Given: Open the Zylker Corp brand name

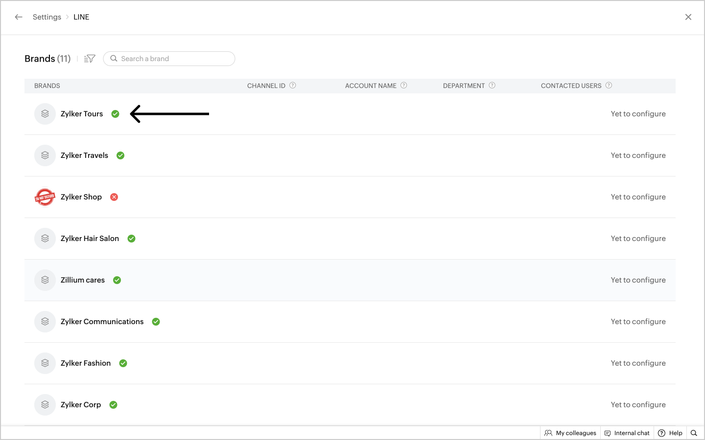Looking at the screenshot, I should [81, 405].
